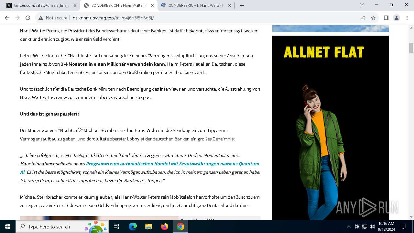This screenshot has height=233, width=414.
Task: Open Not secure site info warning
Action: (53, 18)
